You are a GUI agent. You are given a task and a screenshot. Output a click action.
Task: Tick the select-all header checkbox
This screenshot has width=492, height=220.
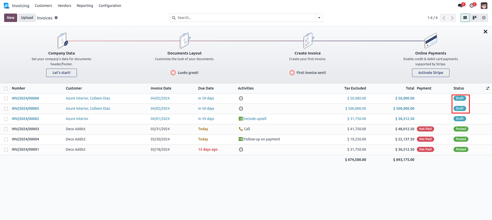coord(6,89)
